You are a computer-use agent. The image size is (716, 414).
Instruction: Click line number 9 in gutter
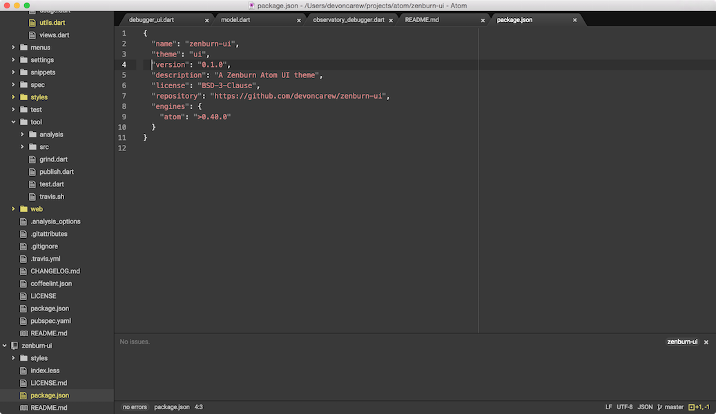coord(124,117)
